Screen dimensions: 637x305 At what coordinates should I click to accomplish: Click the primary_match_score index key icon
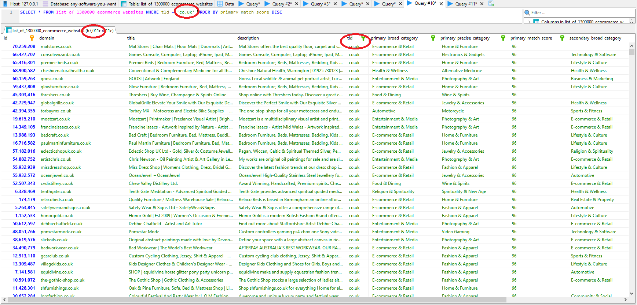tap(562, 38)
